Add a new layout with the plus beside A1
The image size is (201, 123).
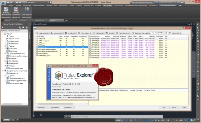click(17, 120)
